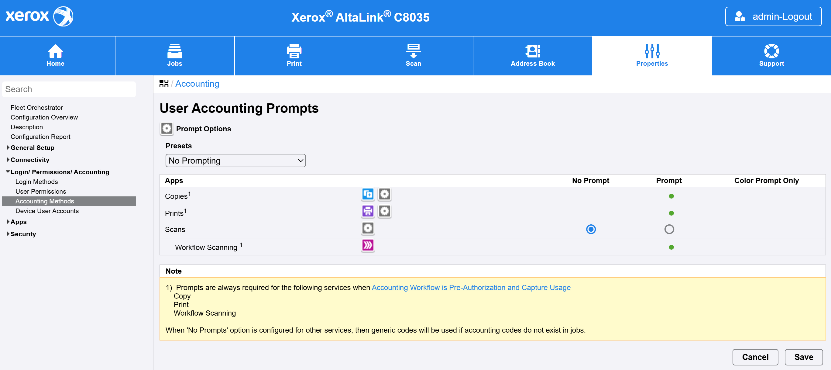Click the Cancel button

[755, 357]
